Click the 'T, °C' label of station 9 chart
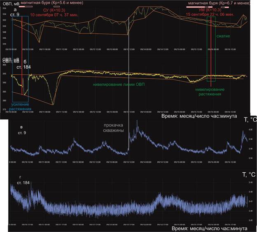The image size is (257, 232). point(249,120)
